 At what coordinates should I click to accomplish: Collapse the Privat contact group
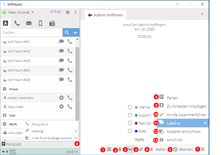5,89
